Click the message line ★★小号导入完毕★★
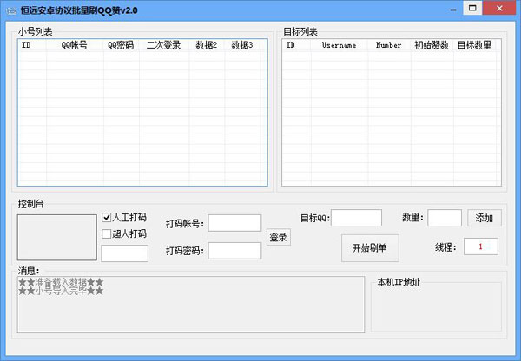 coord(61,291)
